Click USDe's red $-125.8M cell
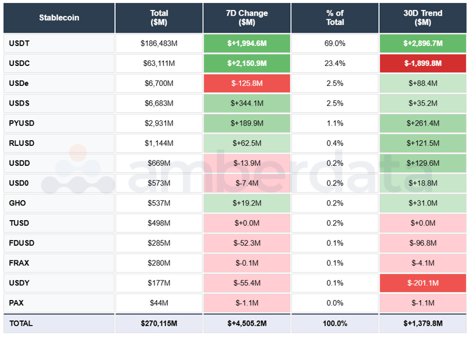473x338 pixels. pyautogui.click(x=246, y=83)
